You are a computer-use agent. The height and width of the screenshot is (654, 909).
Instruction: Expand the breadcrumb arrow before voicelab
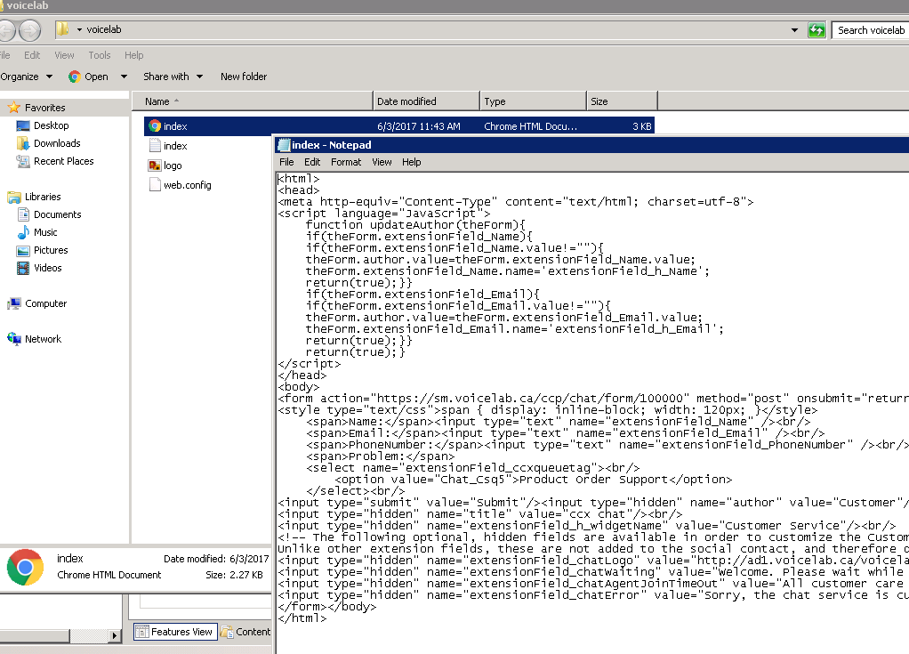coord(79,29)
